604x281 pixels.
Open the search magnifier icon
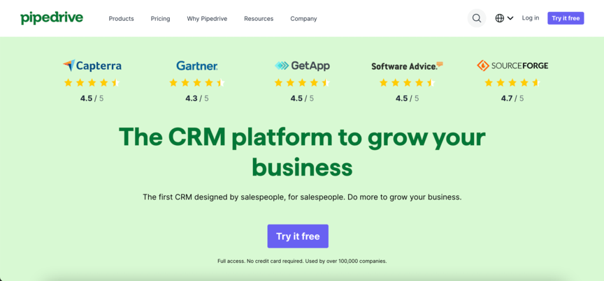click(x=477, y=18)
